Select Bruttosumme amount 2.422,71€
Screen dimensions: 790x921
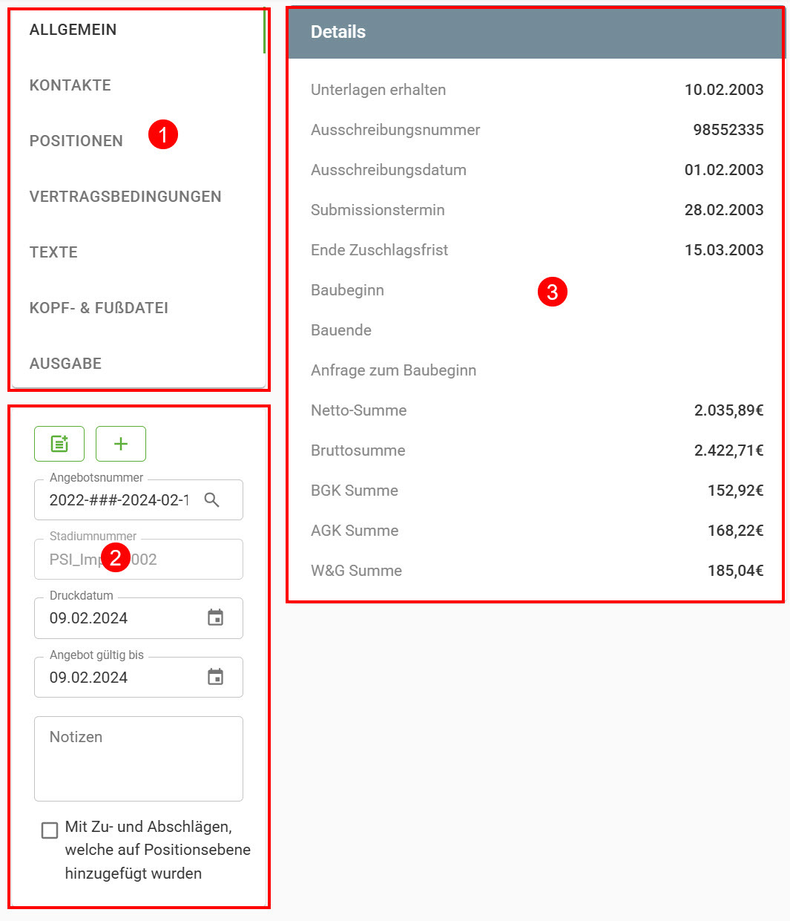click(728, 450)
